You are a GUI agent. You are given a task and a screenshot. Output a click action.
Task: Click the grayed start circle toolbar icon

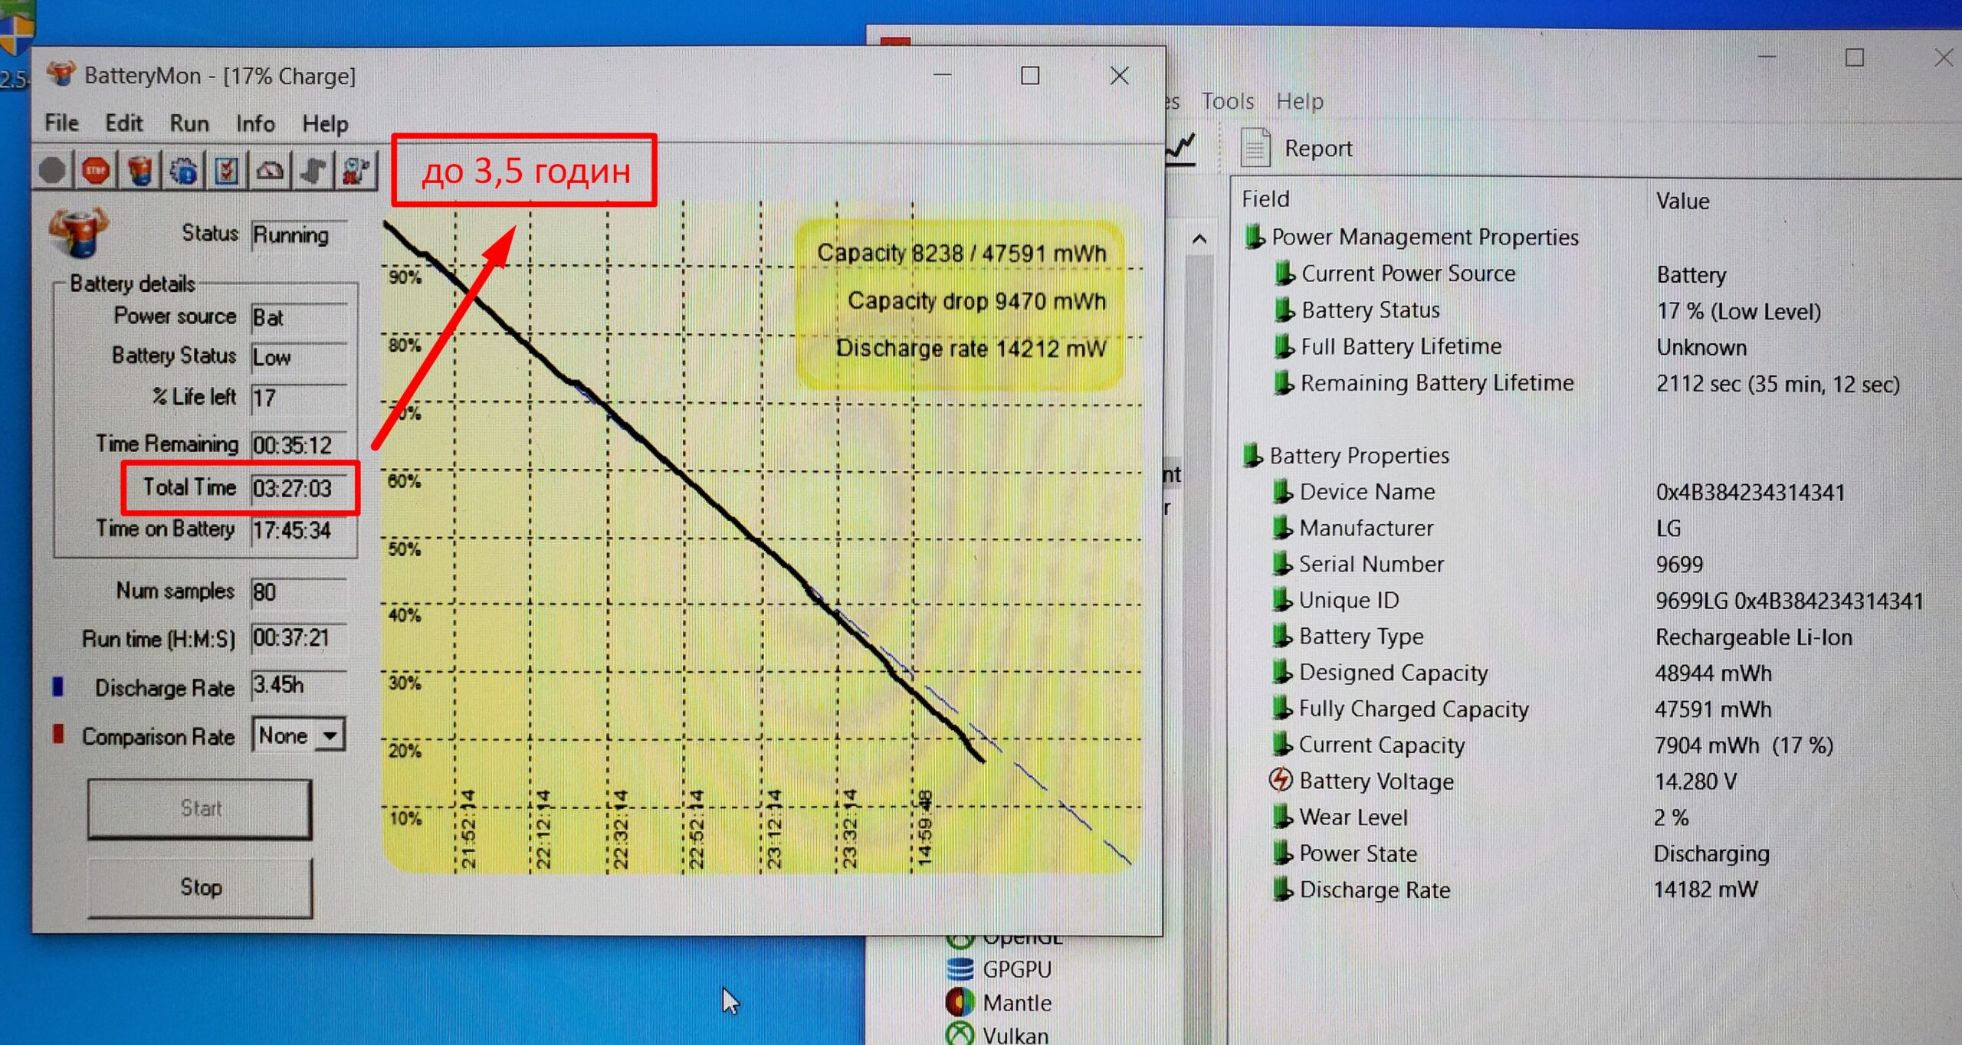pos(52,170)
